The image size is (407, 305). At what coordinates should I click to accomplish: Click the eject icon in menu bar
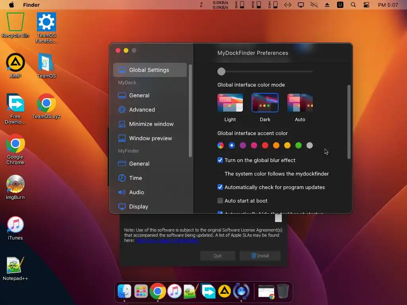point(327,5)
